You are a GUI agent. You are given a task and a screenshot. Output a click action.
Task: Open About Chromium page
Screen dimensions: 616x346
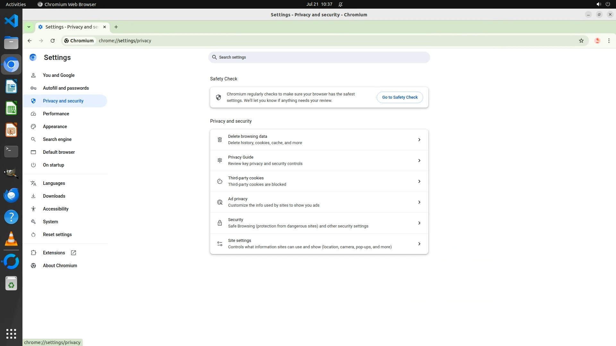click(x=60, y=266)
